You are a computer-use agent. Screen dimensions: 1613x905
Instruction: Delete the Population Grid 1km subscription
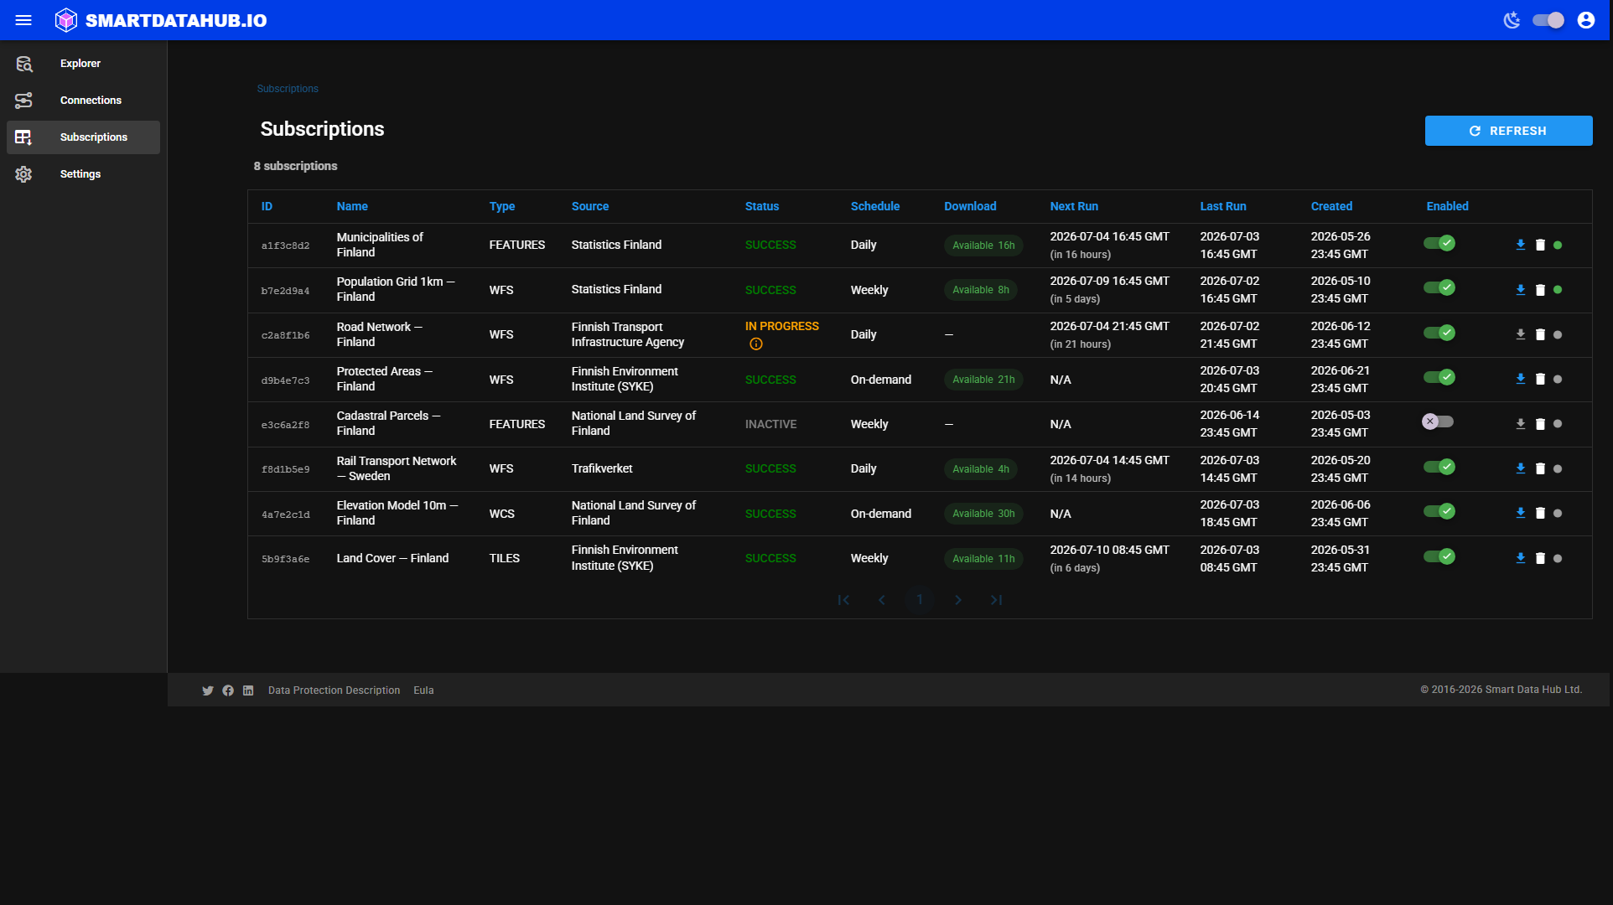tap(1540, 290)
